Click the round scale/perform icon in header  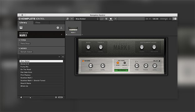click(106, 19)
